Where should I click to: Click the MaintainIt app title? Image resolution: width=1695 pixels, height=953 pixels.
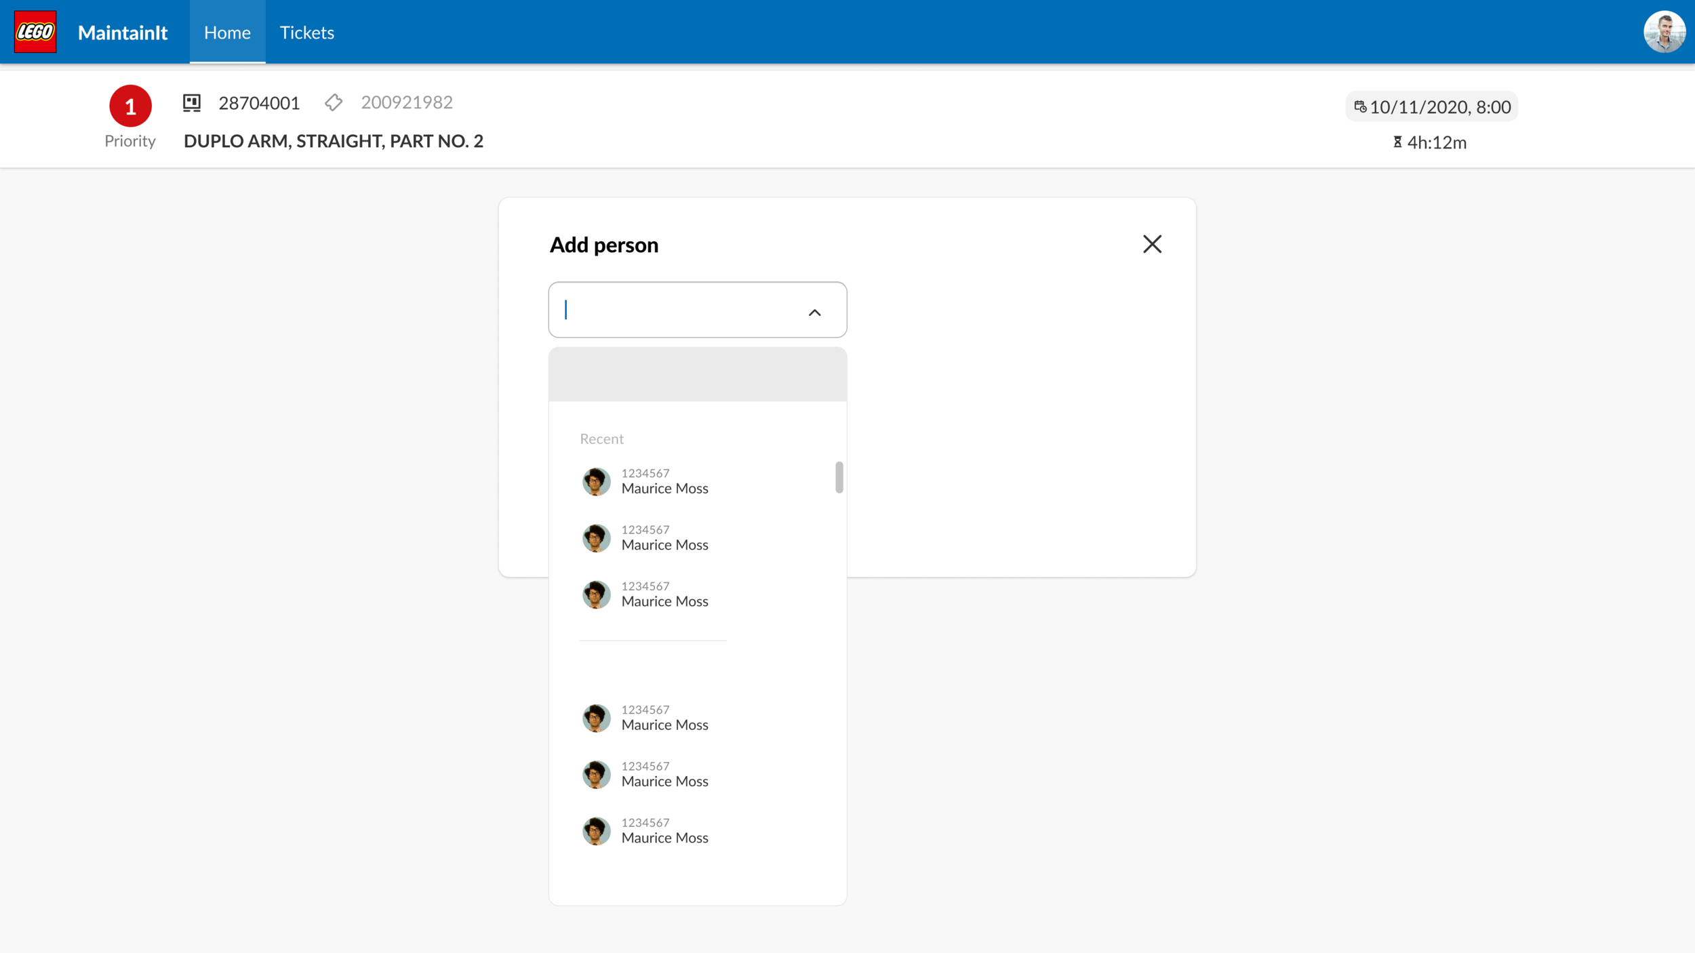tap(123, 33)
